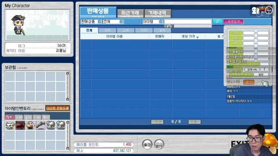The width and height of the screenshot is (278, 156).
Task: Click the round 캐시확인 button
Action: click(159, 144)
